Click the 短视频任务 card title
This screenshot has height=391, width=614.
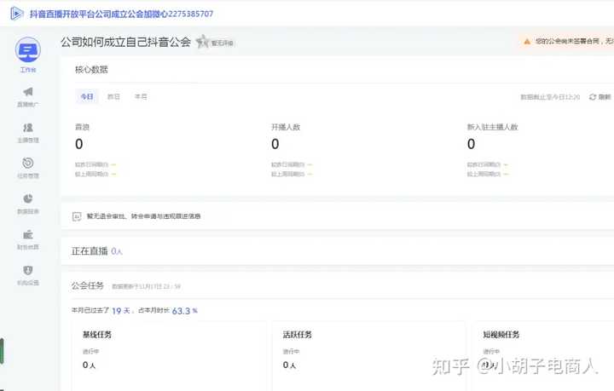(x=501, y=335)
